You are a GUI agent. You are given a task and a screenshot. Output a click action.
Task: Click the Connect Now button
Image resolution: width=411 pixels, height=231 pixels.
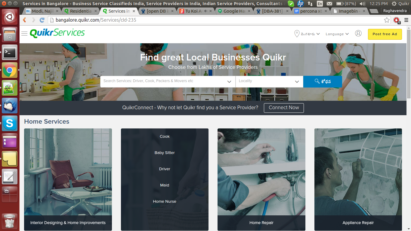click(x=284, y=108)
